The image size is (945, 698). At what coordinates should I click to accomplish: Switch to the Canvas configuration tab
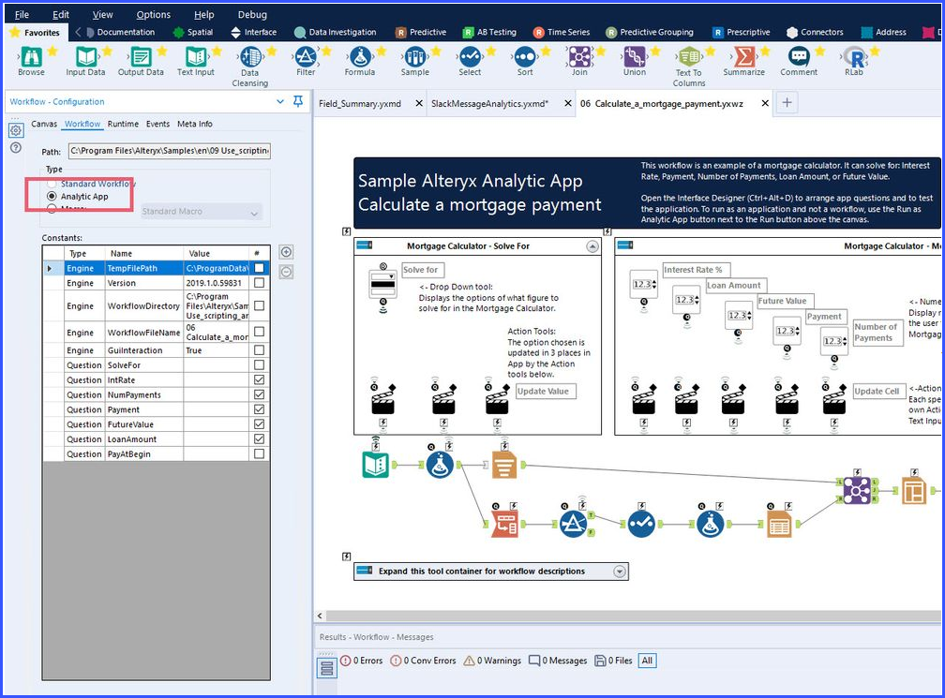[44, 124]
